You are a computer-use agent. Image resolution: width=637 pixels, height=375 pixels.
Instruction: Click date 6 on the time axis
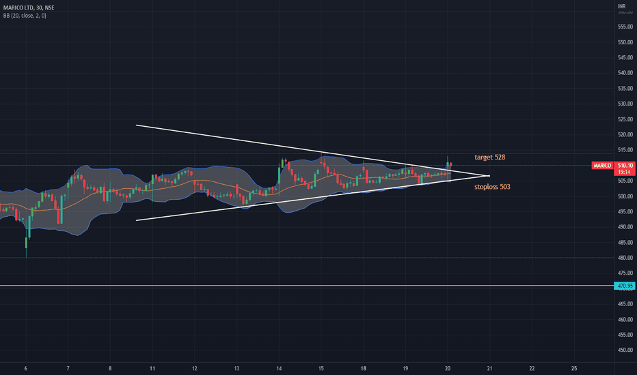tap(26, 368)
